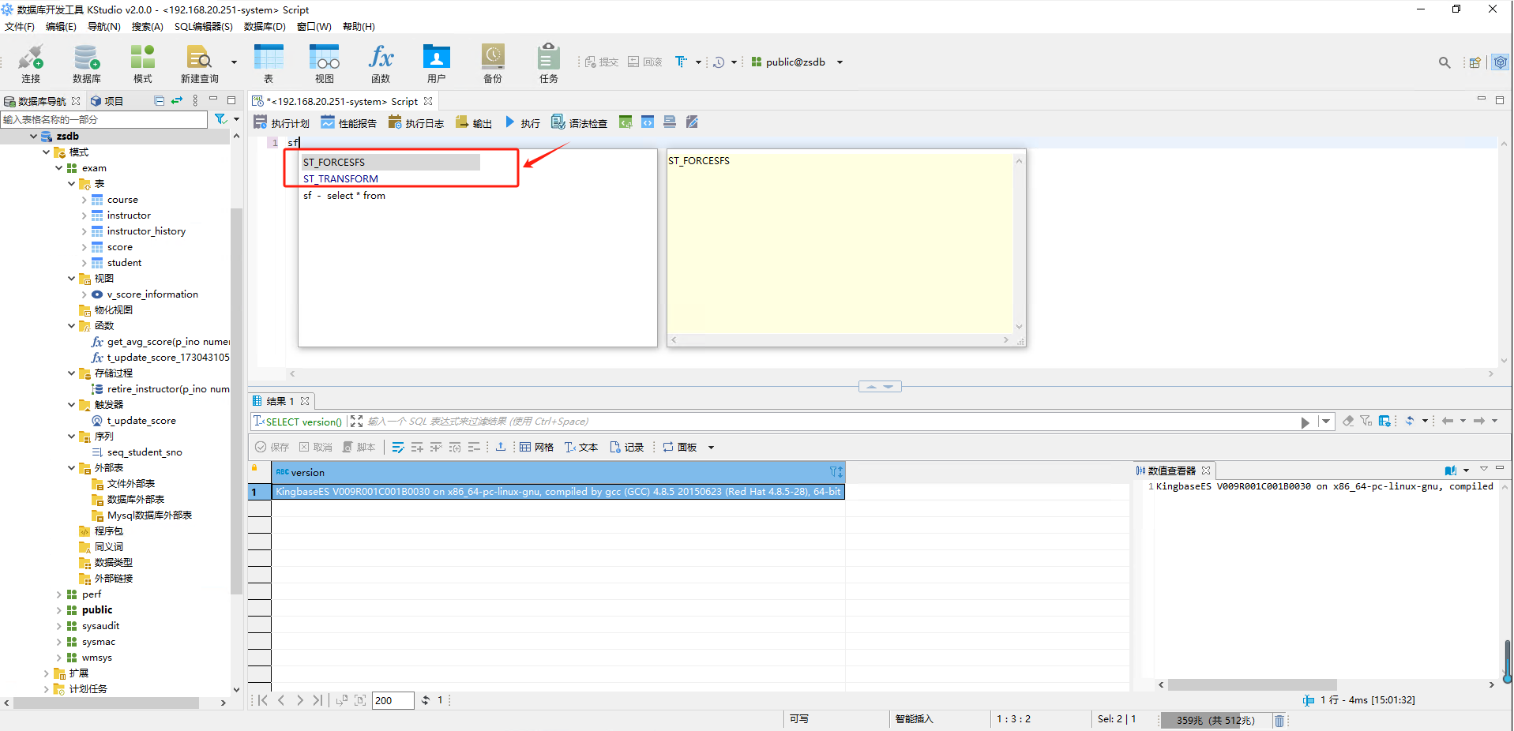Switch result view to 记录 (Record)

click(x=627, y=447)
